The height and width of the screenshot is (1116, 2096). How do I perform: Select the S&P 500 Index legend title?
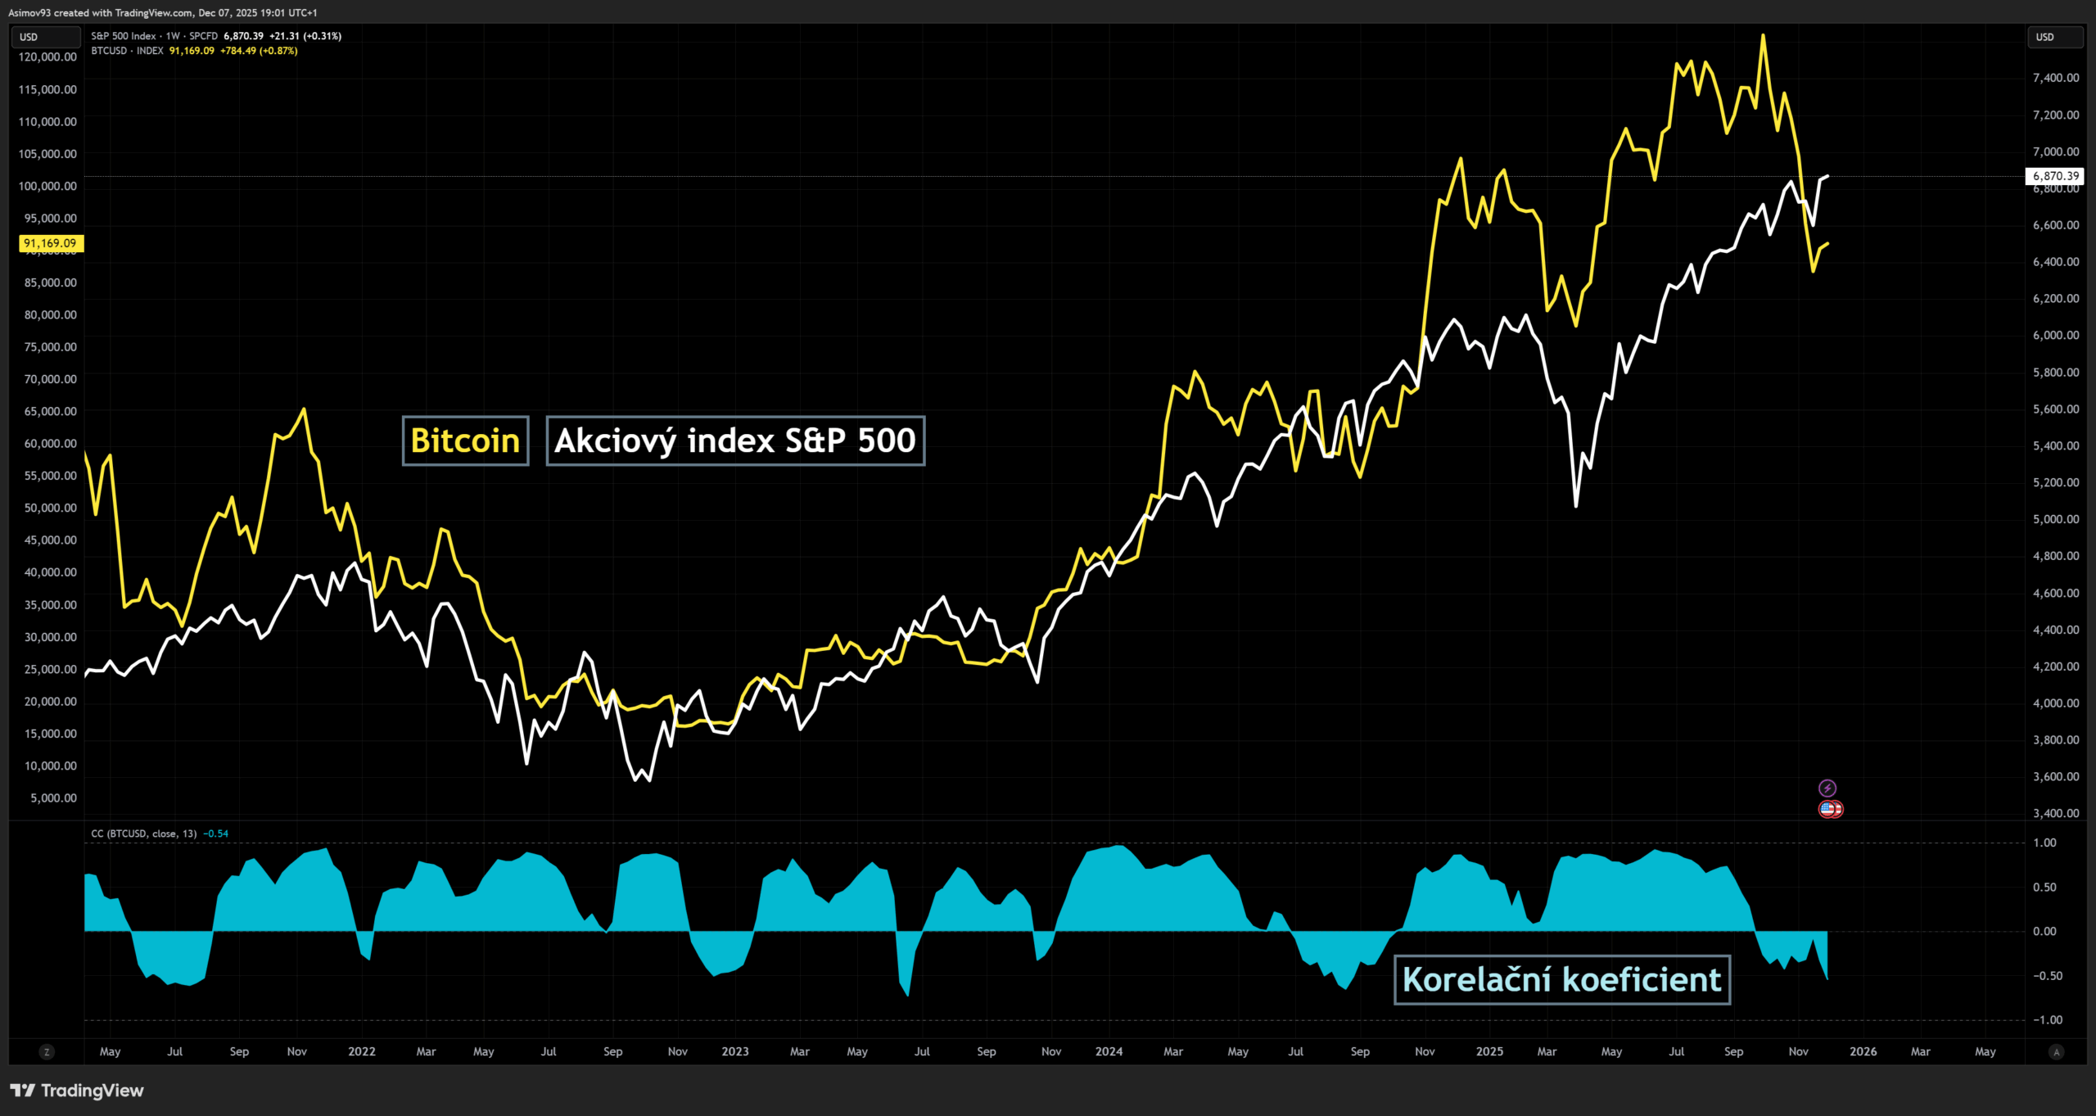click(x=123, y=36)
